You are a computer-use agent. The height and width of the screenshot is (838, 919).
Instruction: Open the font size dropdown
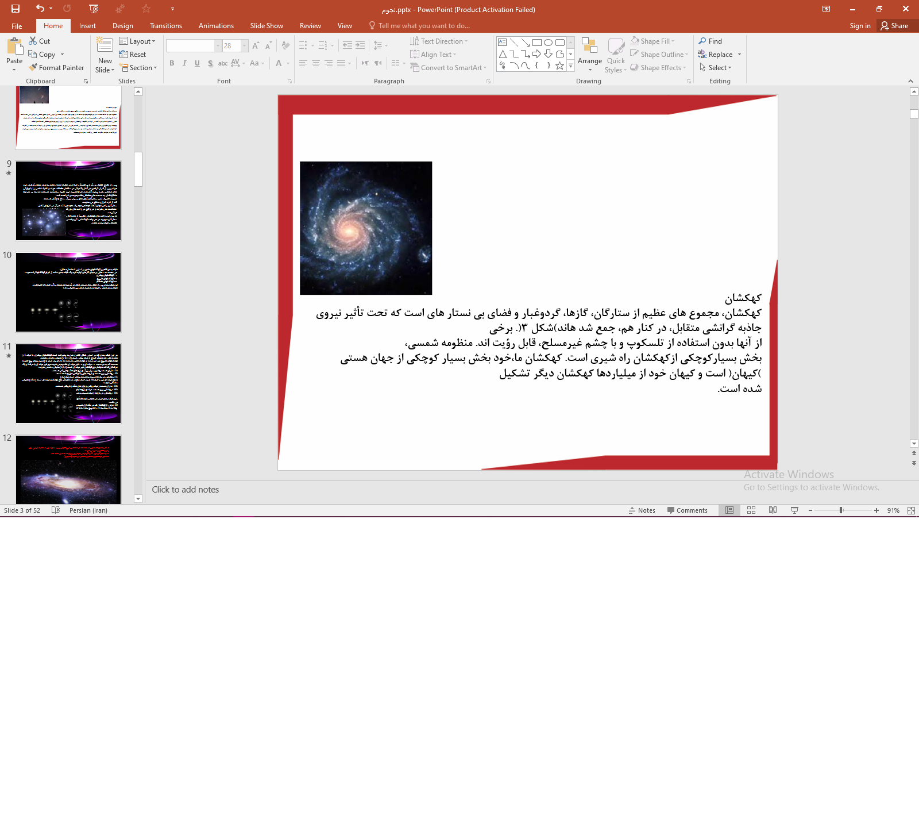click(245, 46)
